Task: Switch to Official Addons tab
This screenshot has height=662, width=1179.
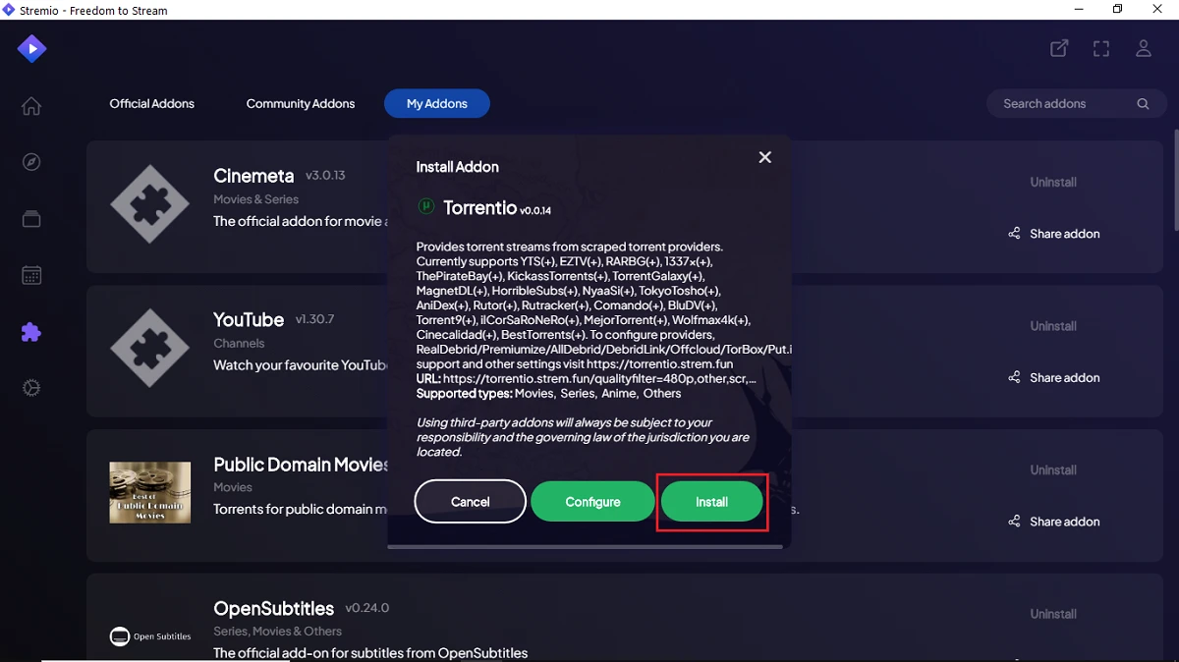Action: tap(152, 103)
